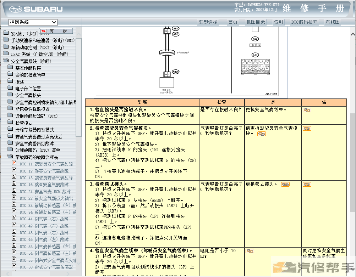This screenshot has width=356, height=277.
Task: Click the DTC 21 document icon
Action: click(x=14, y=191)
